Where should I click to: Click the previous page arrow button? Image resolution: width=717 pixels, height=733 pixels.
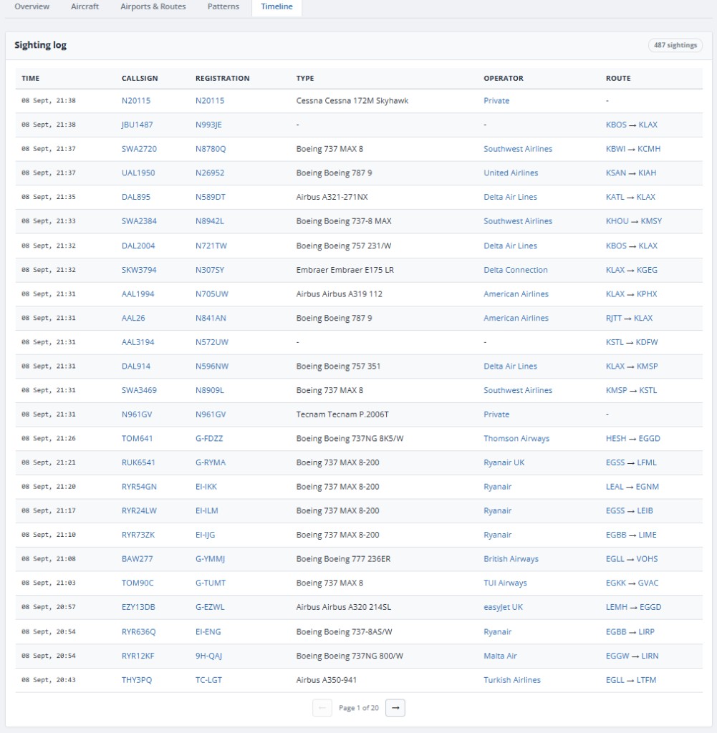322,708
